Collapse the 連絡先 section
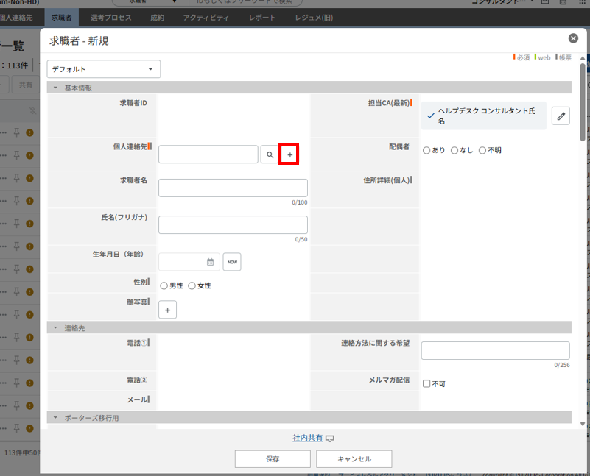 [55, 327]
